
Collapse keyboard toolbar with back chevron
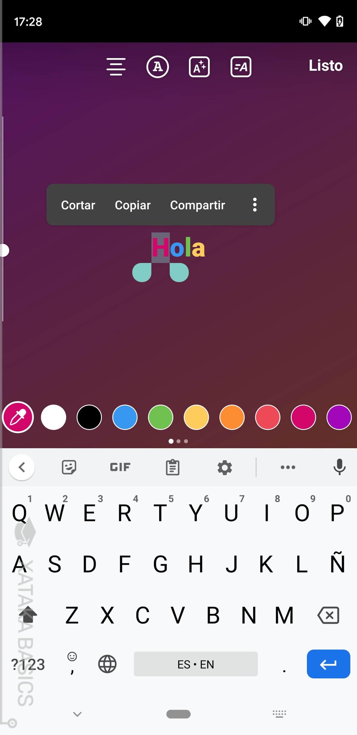22,467
